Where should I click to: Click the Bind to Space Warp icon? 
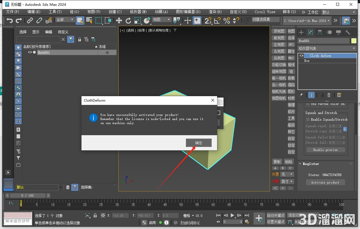49,20
